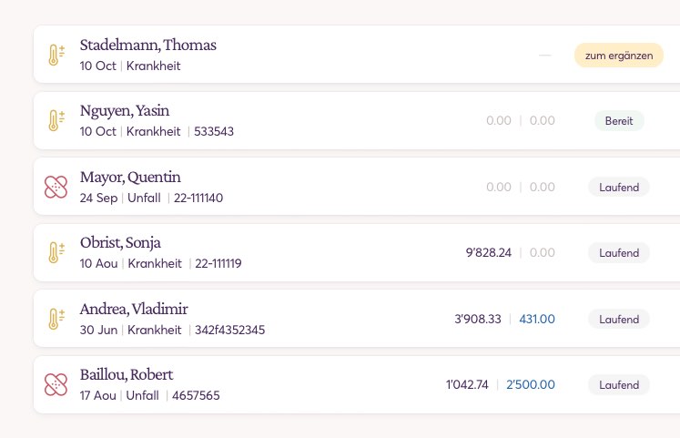Click bandage accident icon beside Baillou, Robert
This screenshot has width=680, height=438.
[x=56, y=384]
